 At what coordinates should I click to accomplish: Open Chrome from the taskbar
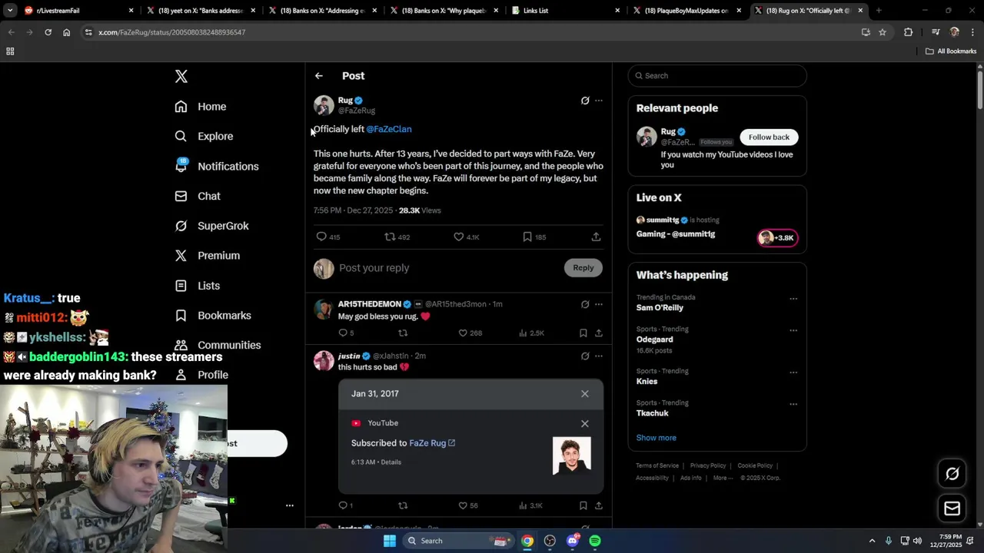coord(527,541)
